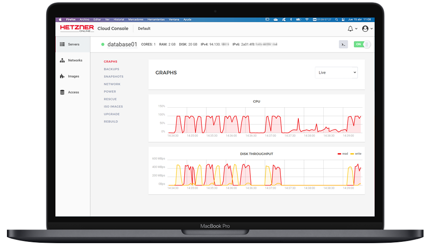Click the CPU chart title
Screen dimensions: 430x245
[x=256, y=101]
